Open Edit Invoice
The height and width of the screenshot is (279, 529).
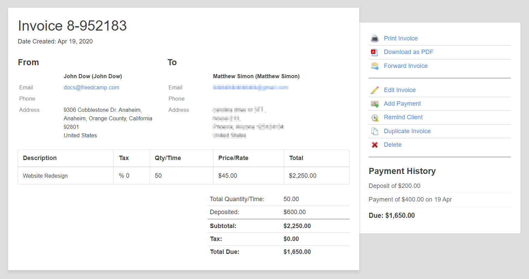[x=400, y=90]
